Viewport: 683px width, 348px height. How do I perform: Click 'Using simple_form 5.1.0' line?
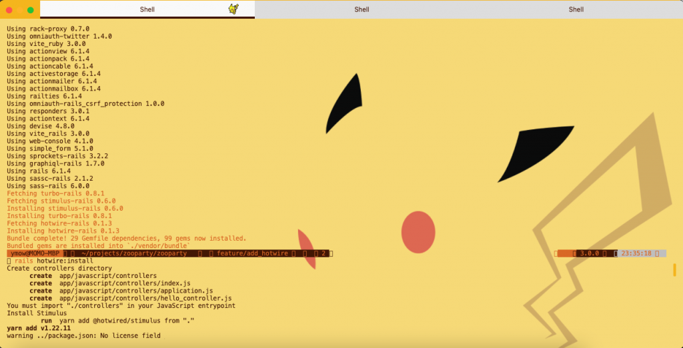(50, 149)
